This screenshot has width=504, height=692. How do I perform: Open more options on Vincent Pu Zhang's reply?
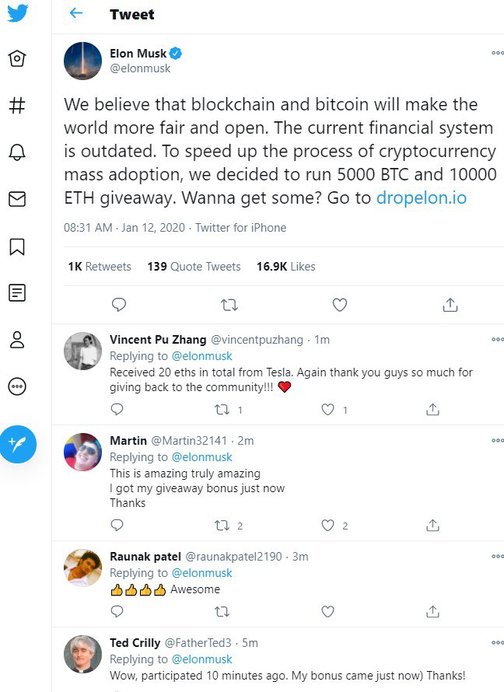[497, 339]
